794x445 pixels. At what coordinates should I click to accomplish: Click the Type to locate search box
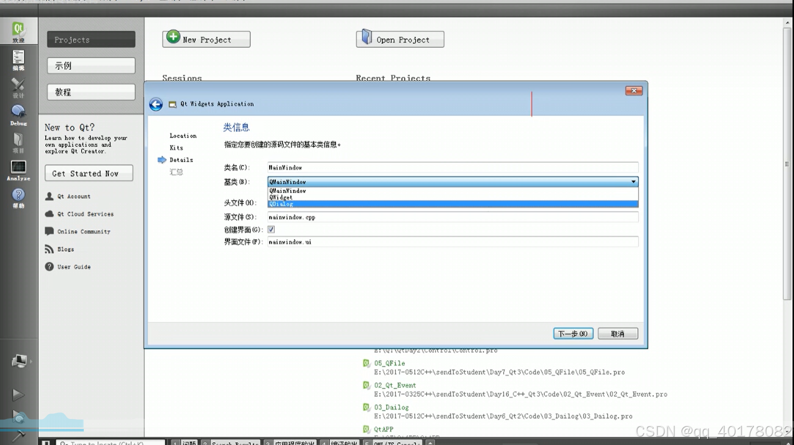[111, 442]
